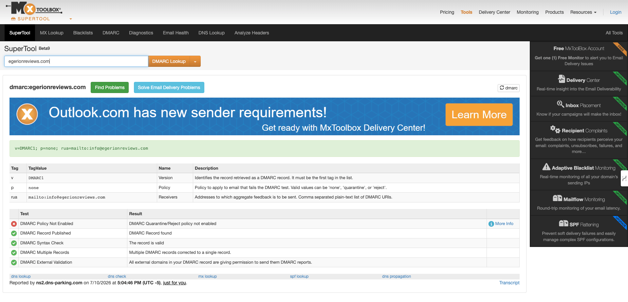This screenshot has height=302, width=628.
Task: Click green check icon for DMARC External Validation
Action: [x=14, y=262]
